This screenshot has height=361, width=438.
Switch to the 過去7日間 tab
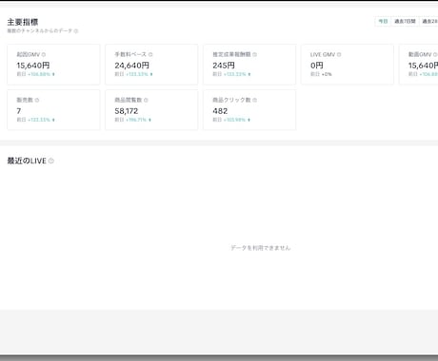pos(405,21)
